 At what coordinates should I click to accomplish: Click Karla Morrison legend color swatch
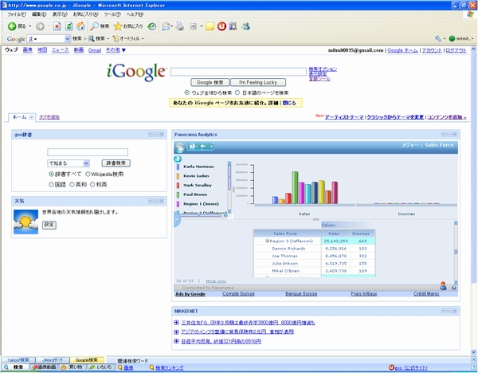pyautogui.click(x=178, y=167)
